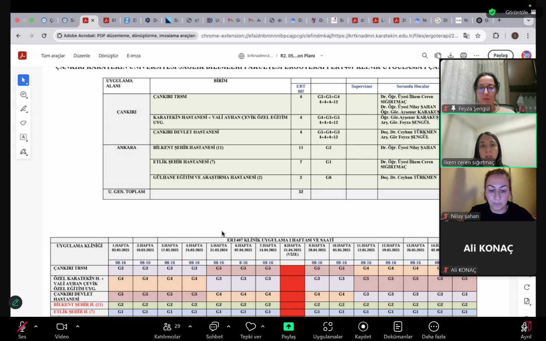Open the fill and sign pen tool
This screenshot has width=546, height=341.
coord(23,152)
